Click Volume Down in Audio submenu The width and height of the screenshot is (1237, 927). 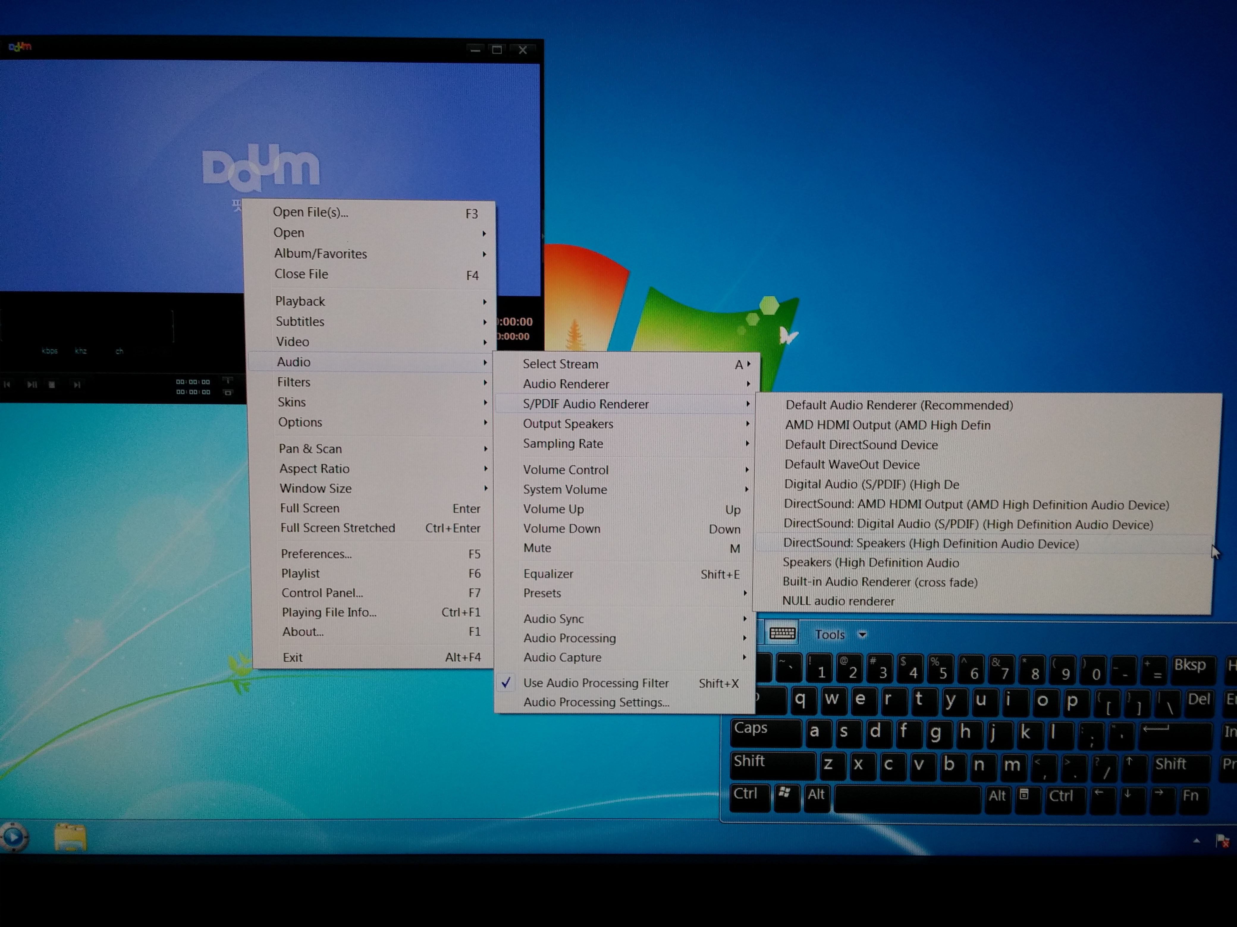(x=625, y=529)
